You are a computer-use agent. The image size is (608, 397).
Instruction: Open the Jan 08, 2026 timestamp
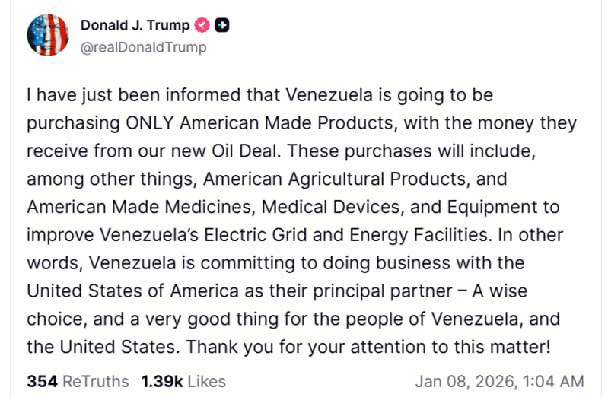pos(499,380)
